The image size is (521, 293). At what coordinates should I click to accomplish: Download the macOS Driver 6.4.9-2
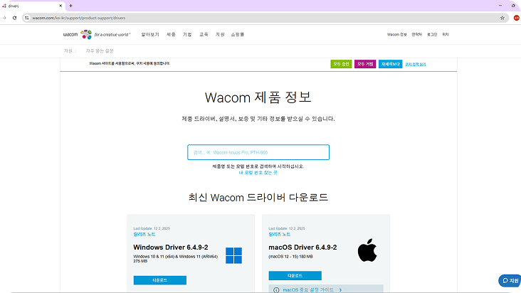point(295,275)
